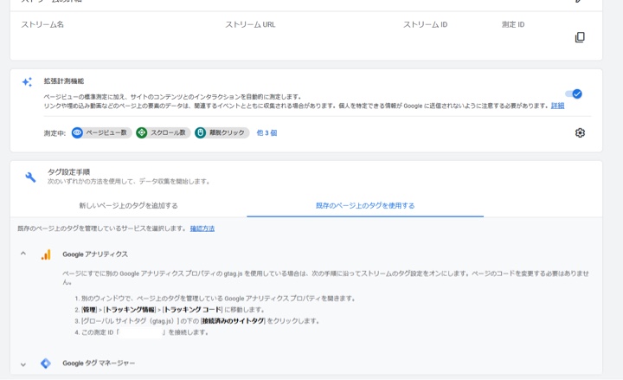The image size is (623, 380).
Task: Click the 離脱クリック chip
Action: coord(222,132)
